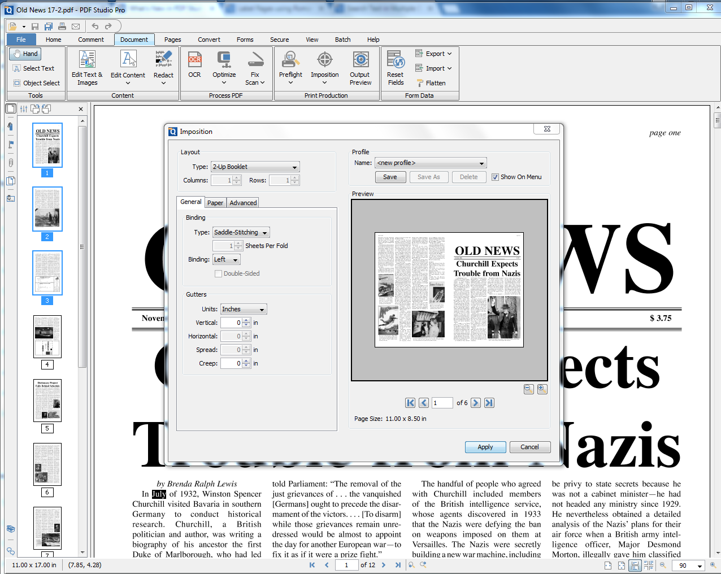Open the gutter Units Inches dropdown

[x=244, y=309]
